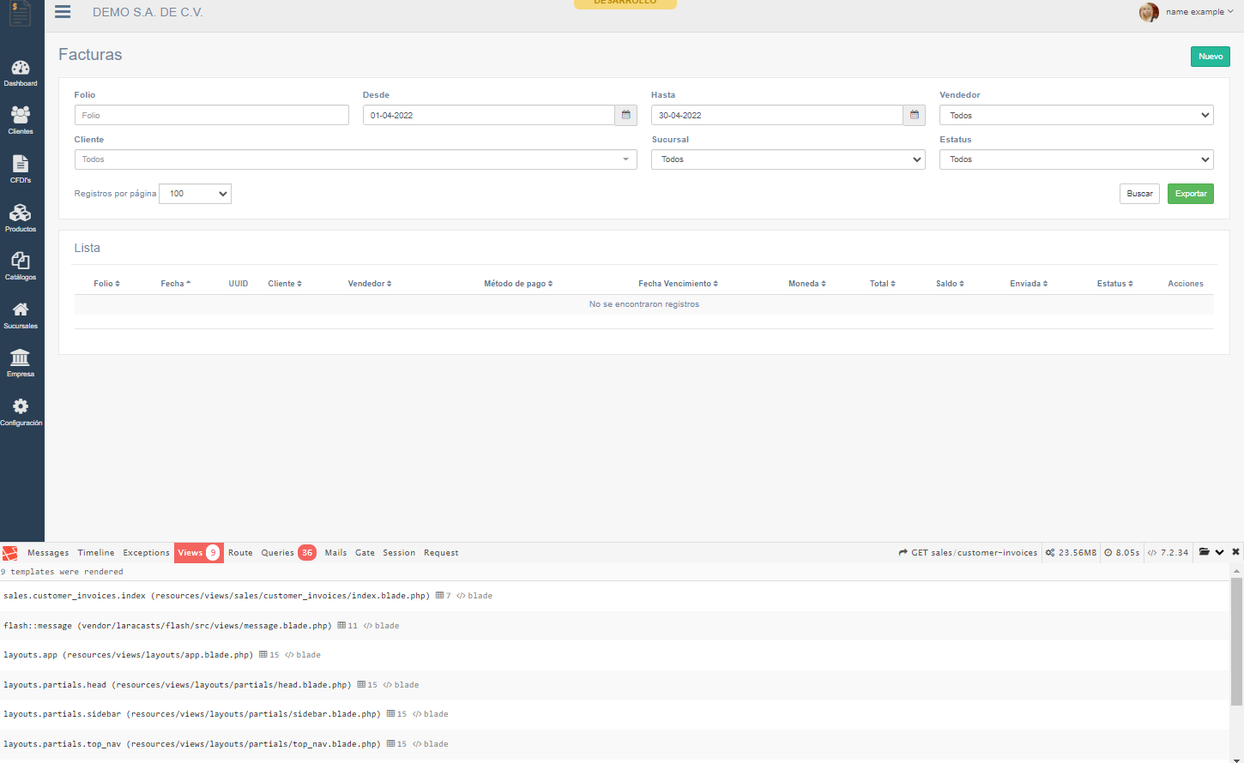The image size is (1244, 763).
Task: Focus the Folio input field
Action: pyautogui.click(x=212, y=115)
